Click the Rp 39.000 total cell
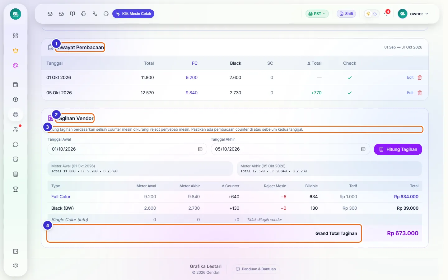This screenshot has width=448, height=280. click(408, 208)
